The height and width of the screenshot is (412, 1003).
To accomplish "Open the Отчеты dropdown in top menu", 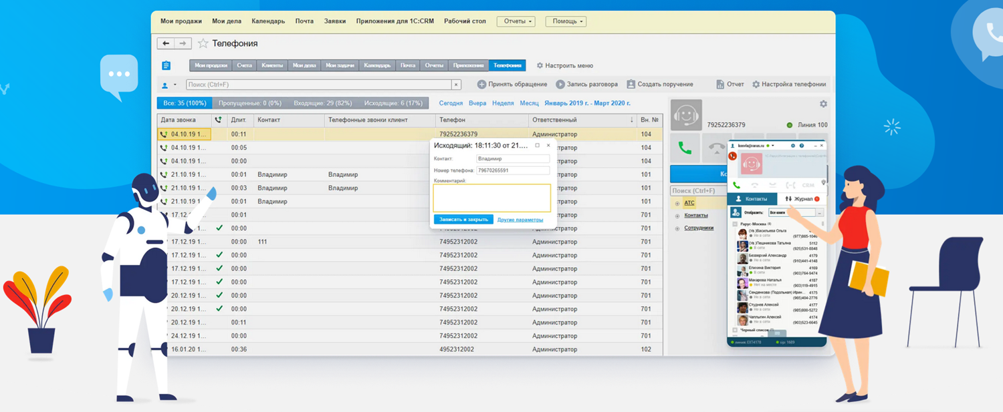I will click(516, 21).
